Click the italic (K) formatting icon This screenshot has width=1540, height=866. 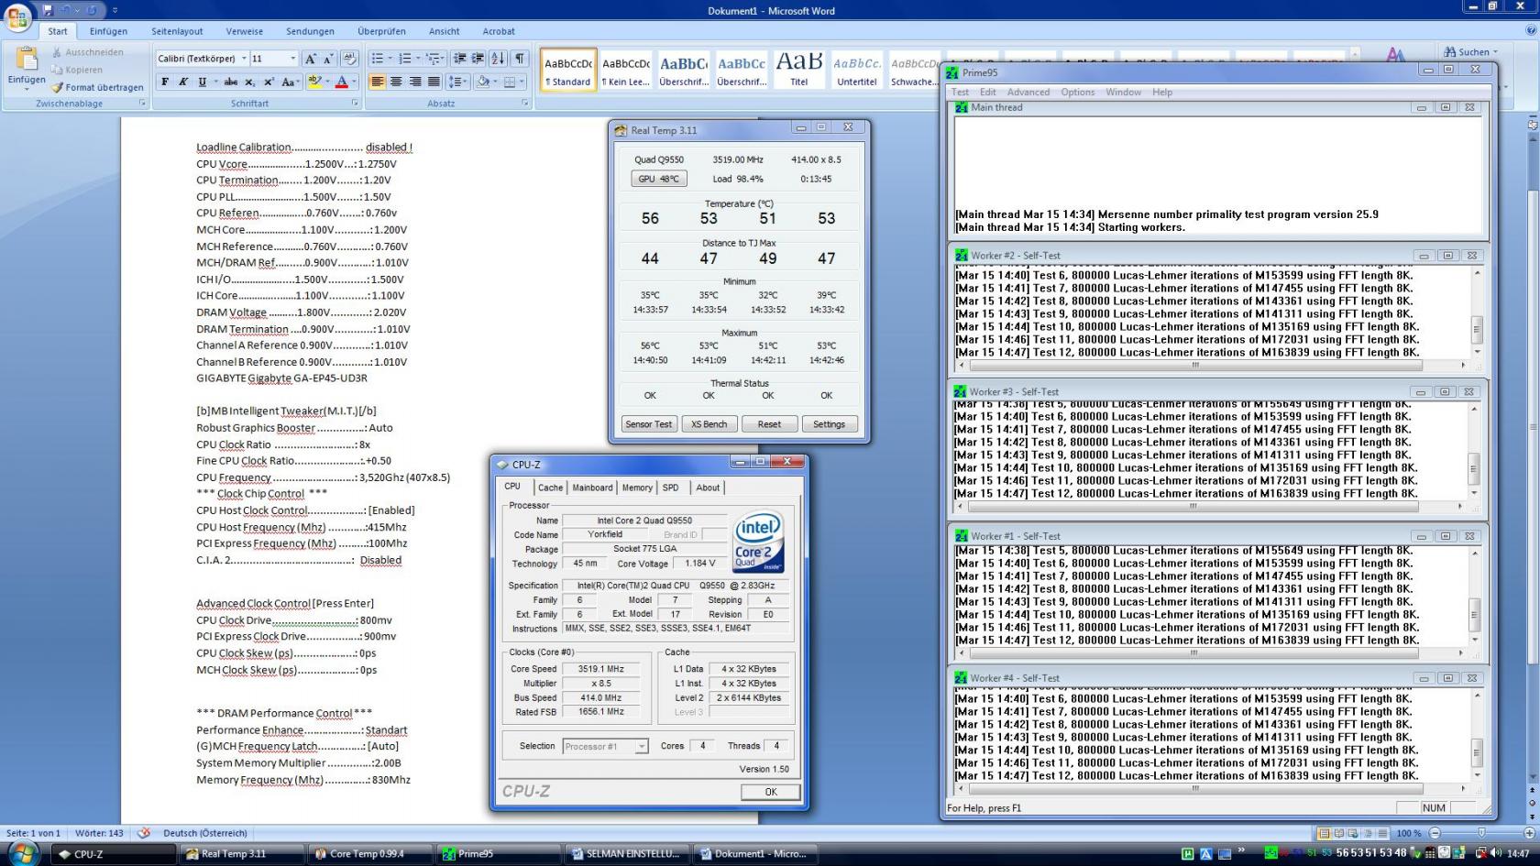coord(183,82)
